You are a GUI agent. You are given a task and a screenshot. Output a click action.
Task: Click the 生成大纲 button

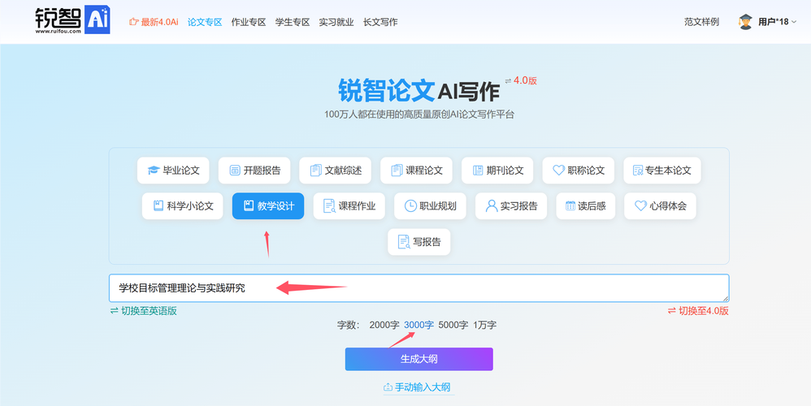click(x=419, y=359)
